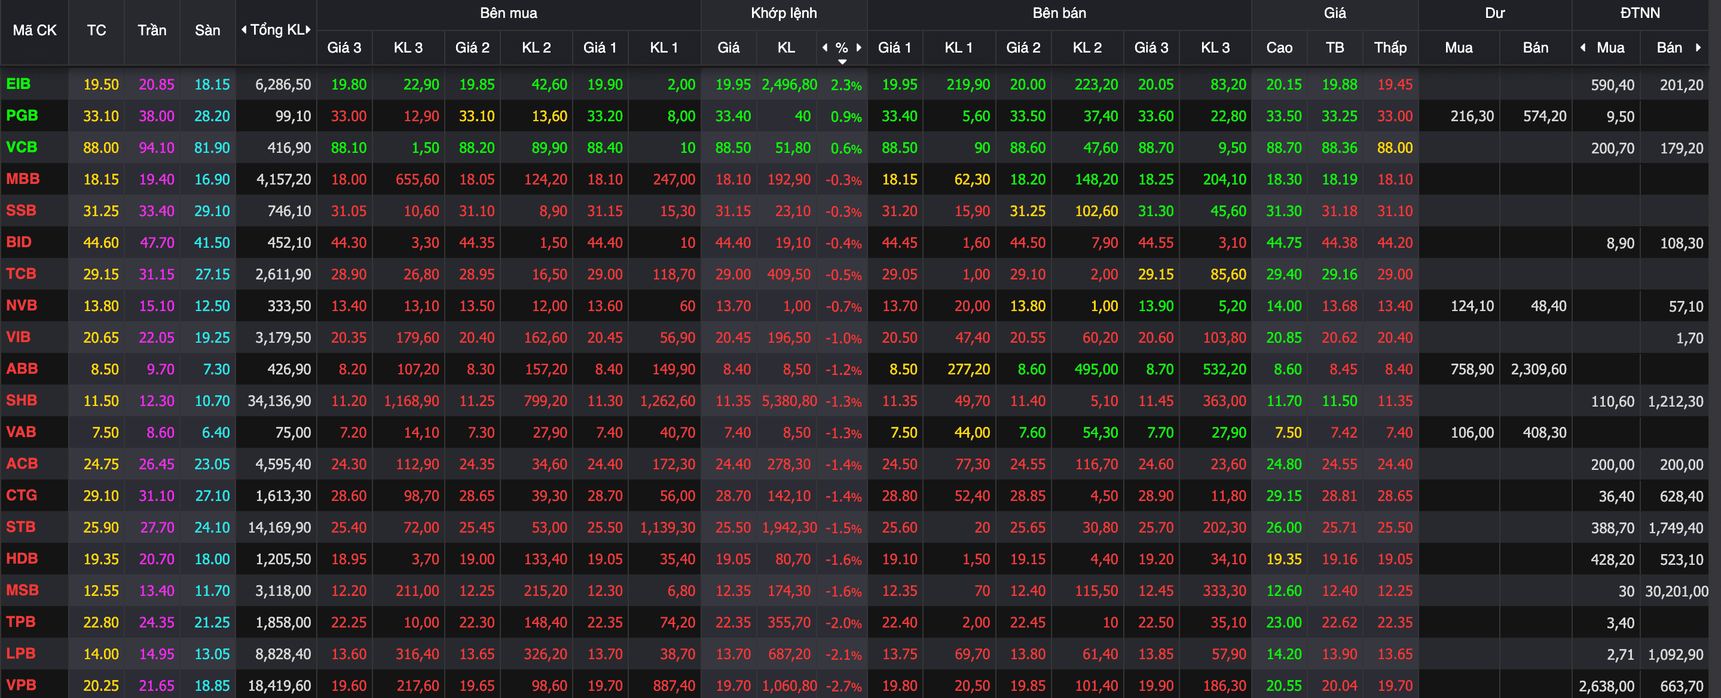Open the MSB stock symbol
This screenshot has width=1721, height=698.
22,590
